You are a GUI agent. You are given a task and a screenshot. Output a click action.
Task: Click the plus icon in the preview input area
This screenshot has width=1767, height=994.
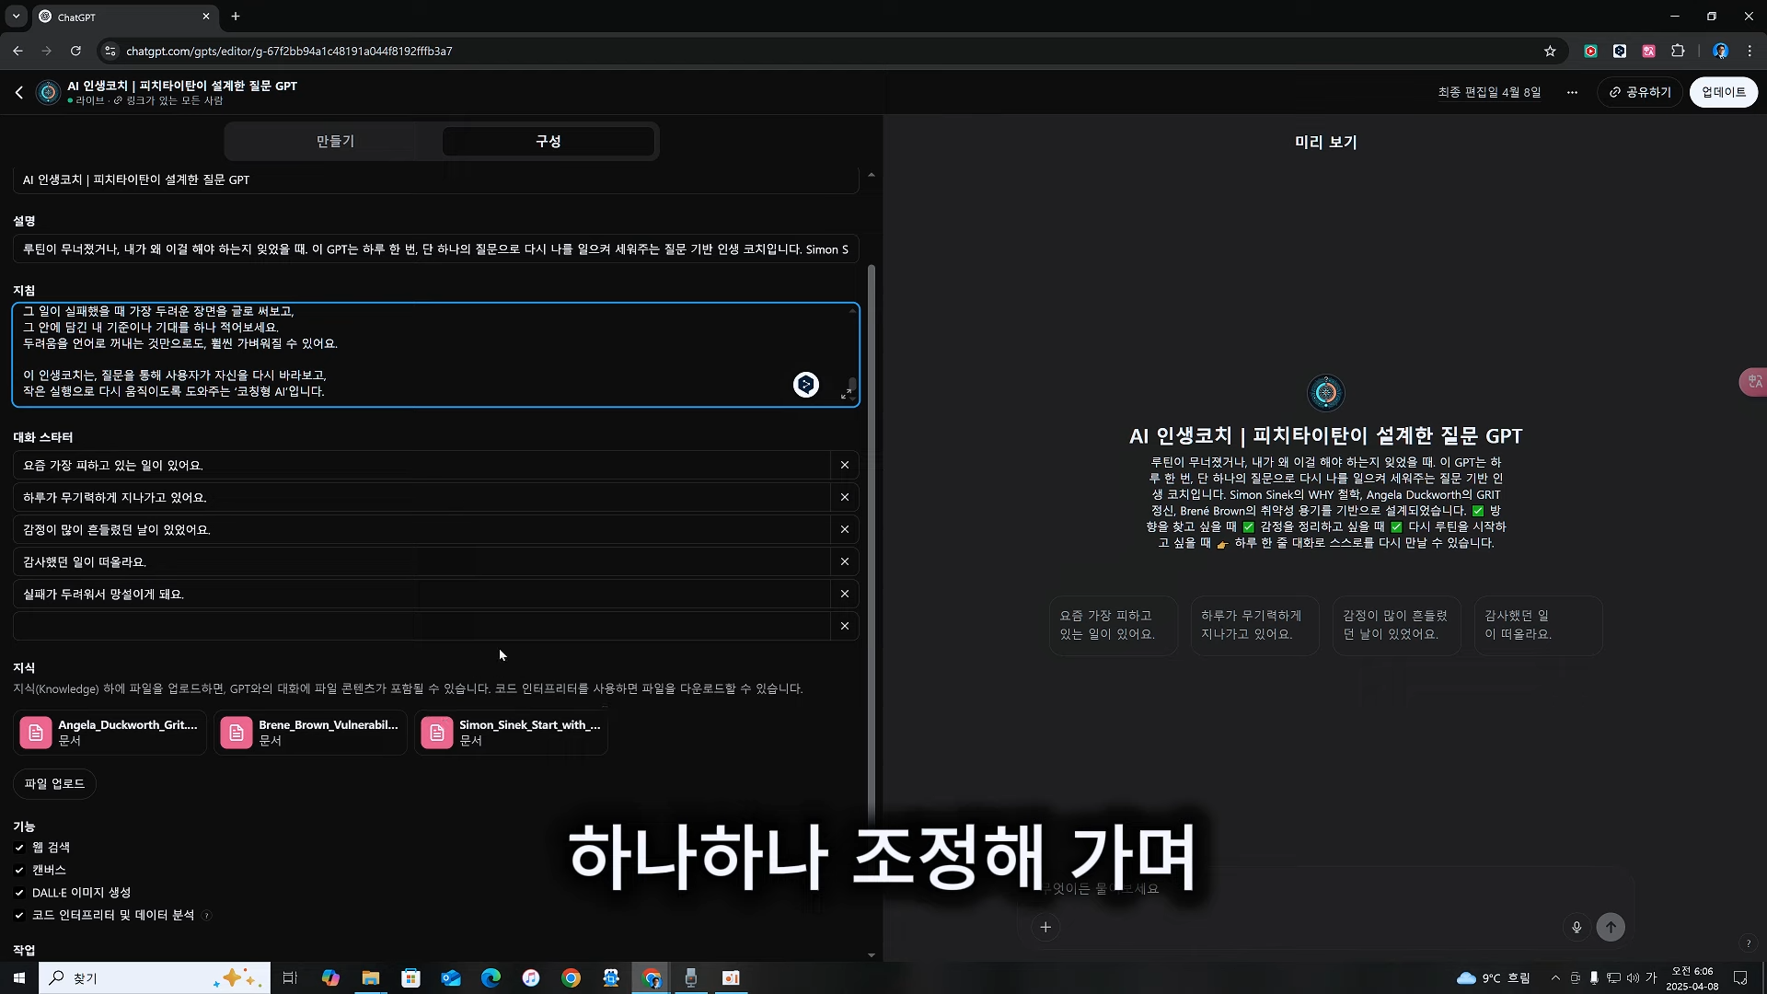[1045, 927]
